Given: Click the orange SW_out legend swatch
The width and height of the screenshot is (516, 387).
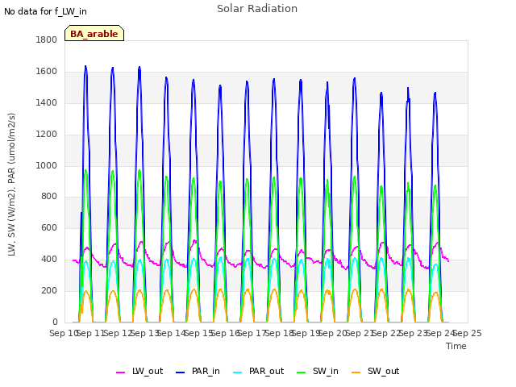Looking at the screenshot, I should [x=356, y=372].
